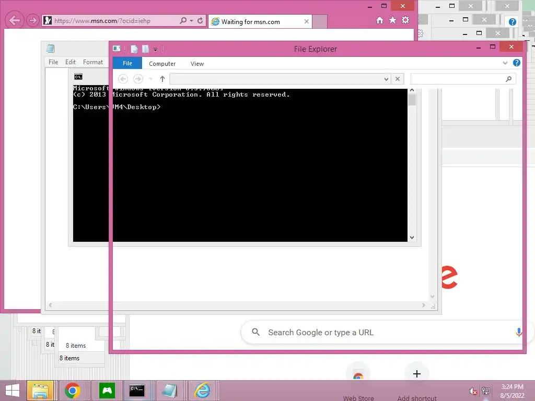Click the Properties quick access icon
Screen dimensions: 535x401
134,49
